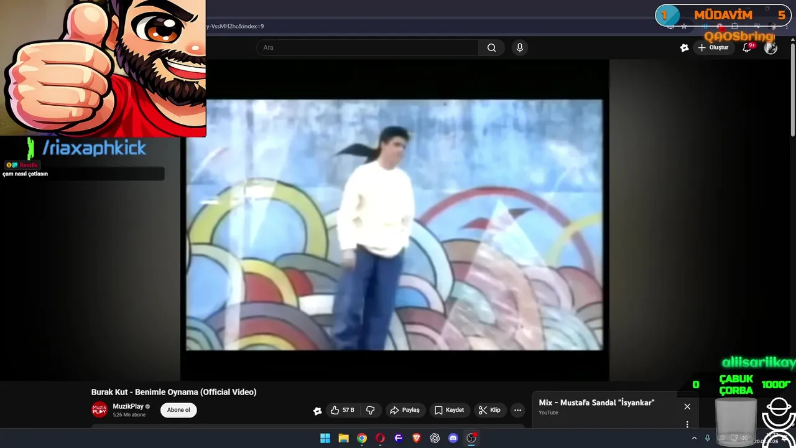Start voice search with the microphone icon

(x=520, y=48)
